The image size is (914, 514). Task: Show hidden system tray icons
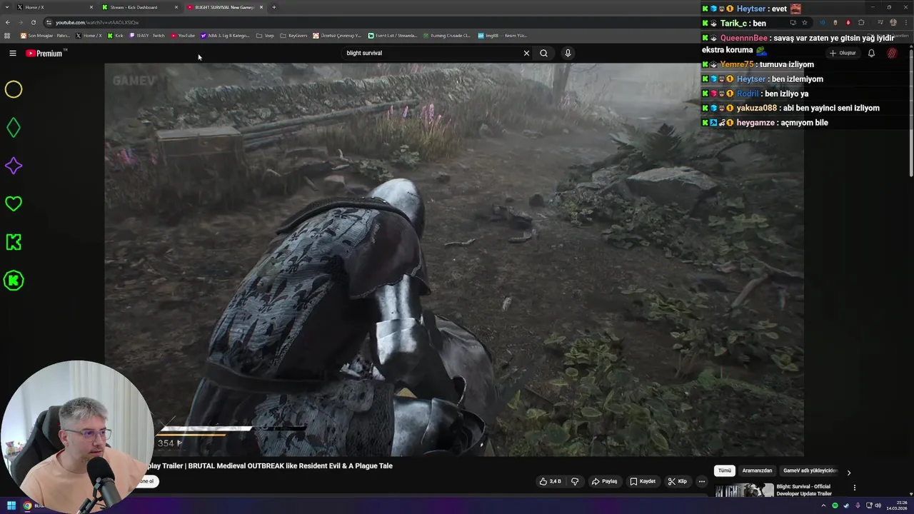pyautogui.click(x=823, y=505)
